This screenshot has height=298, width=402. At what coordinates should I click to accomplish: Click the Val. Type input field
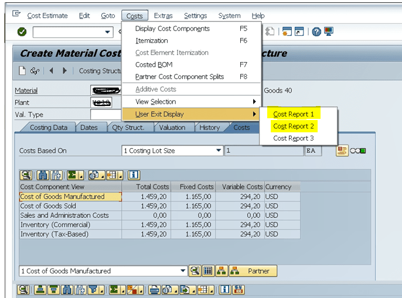click(105, 115)
